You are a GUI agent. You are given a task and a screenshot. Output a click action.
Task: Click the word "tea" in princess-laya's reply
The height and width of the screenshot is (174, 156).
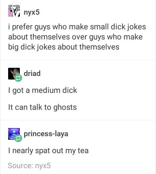point(83,151)
